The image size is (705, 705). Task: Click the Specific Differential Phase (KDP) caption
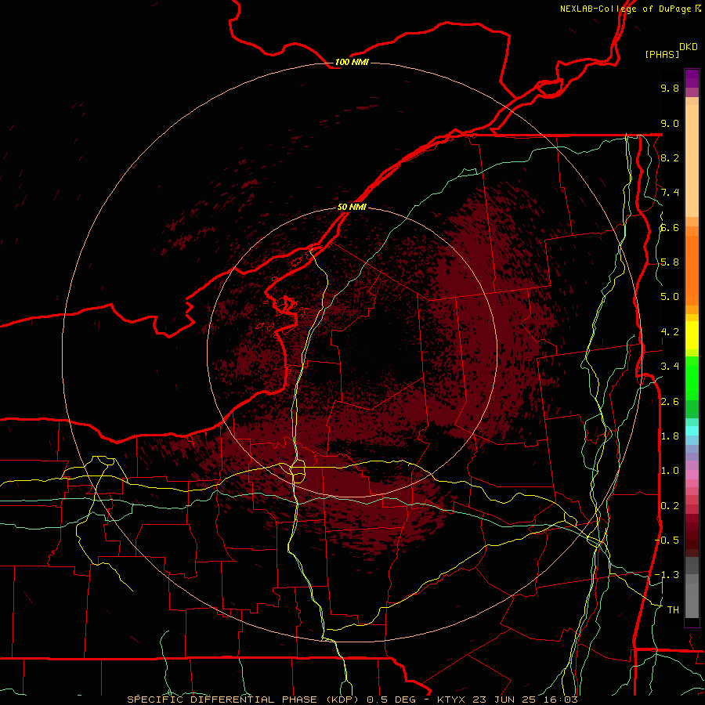pyautogui.click(x=243, y=700)
